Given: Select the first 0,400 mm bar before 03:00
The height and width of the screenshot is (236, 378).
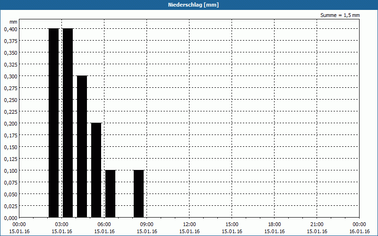Looking at the screenshot, I should click(x=53, y=123).
